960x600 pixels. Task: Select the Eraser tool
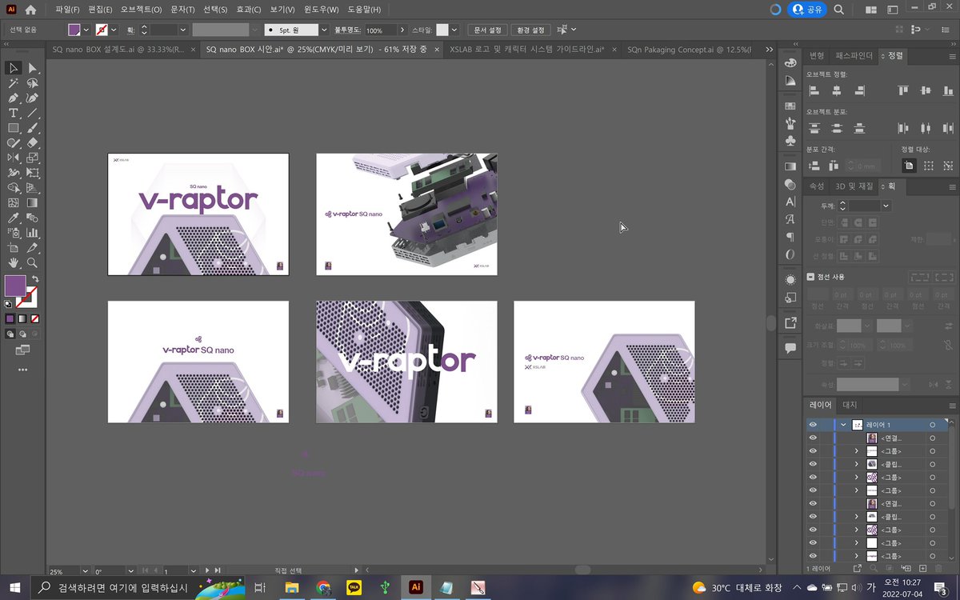point(33,142)
